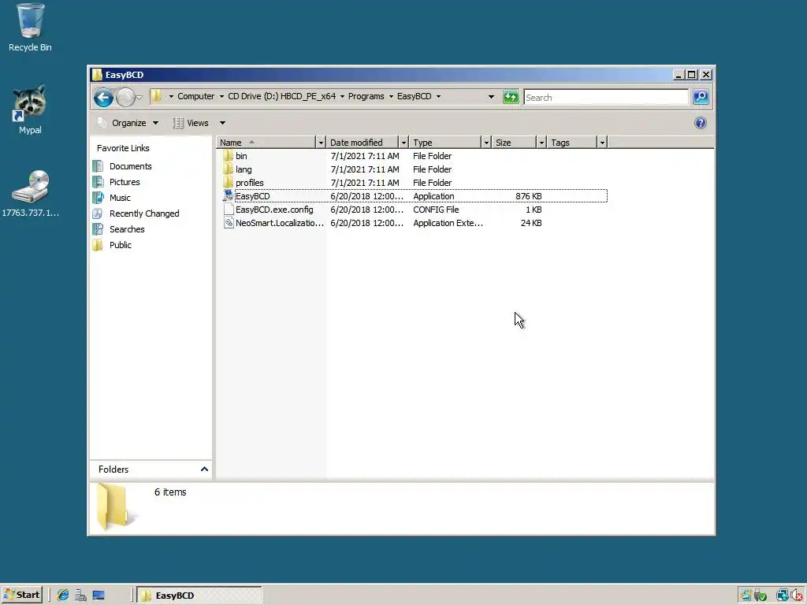
Task: Expand the Folders pane chevron
Action: coord(204,470)
